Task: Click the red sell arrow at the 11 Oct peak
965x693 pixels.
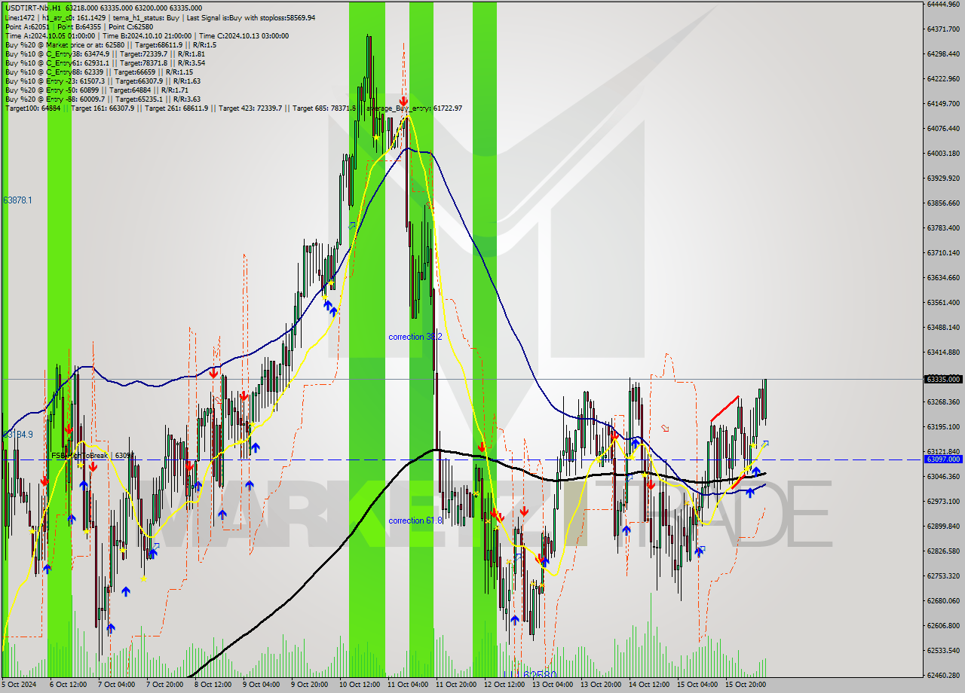Action: [x=404, y=100]
